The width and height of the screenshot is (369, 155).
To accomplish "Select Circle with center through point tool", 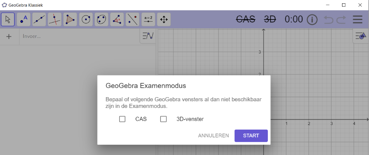I will (86, 19).
